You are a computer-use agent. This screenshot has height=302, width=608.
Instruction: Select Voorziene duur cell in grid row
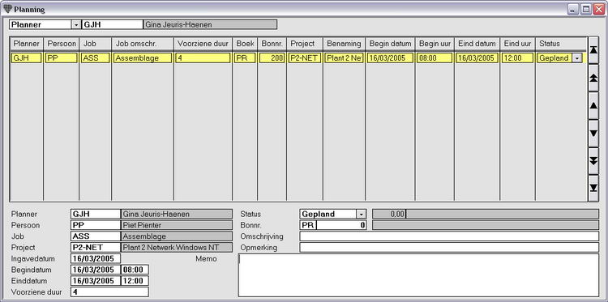203,58
